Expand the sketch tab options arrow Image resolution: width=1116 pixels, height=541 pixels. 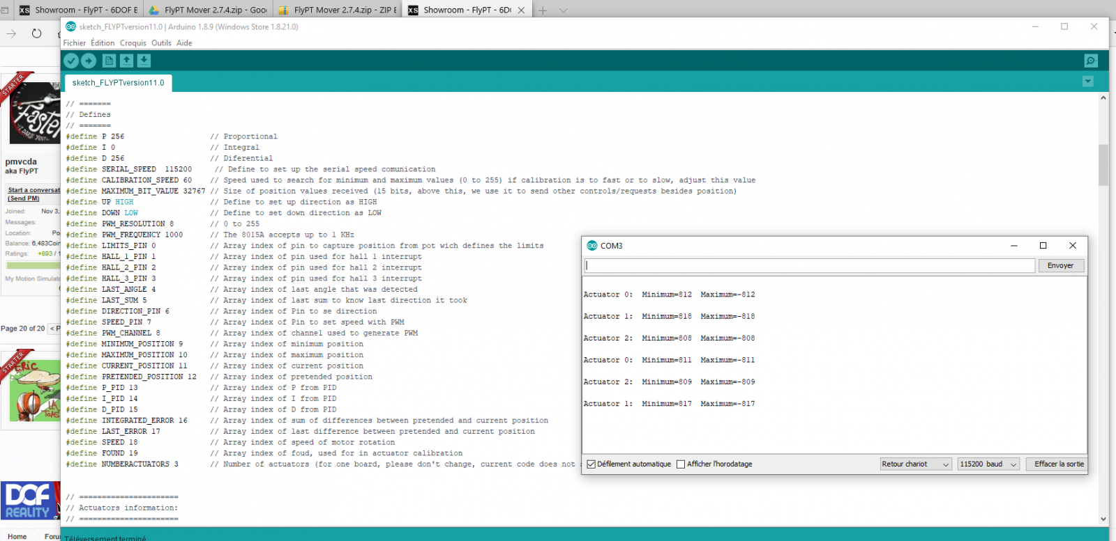click(1087, 82)
